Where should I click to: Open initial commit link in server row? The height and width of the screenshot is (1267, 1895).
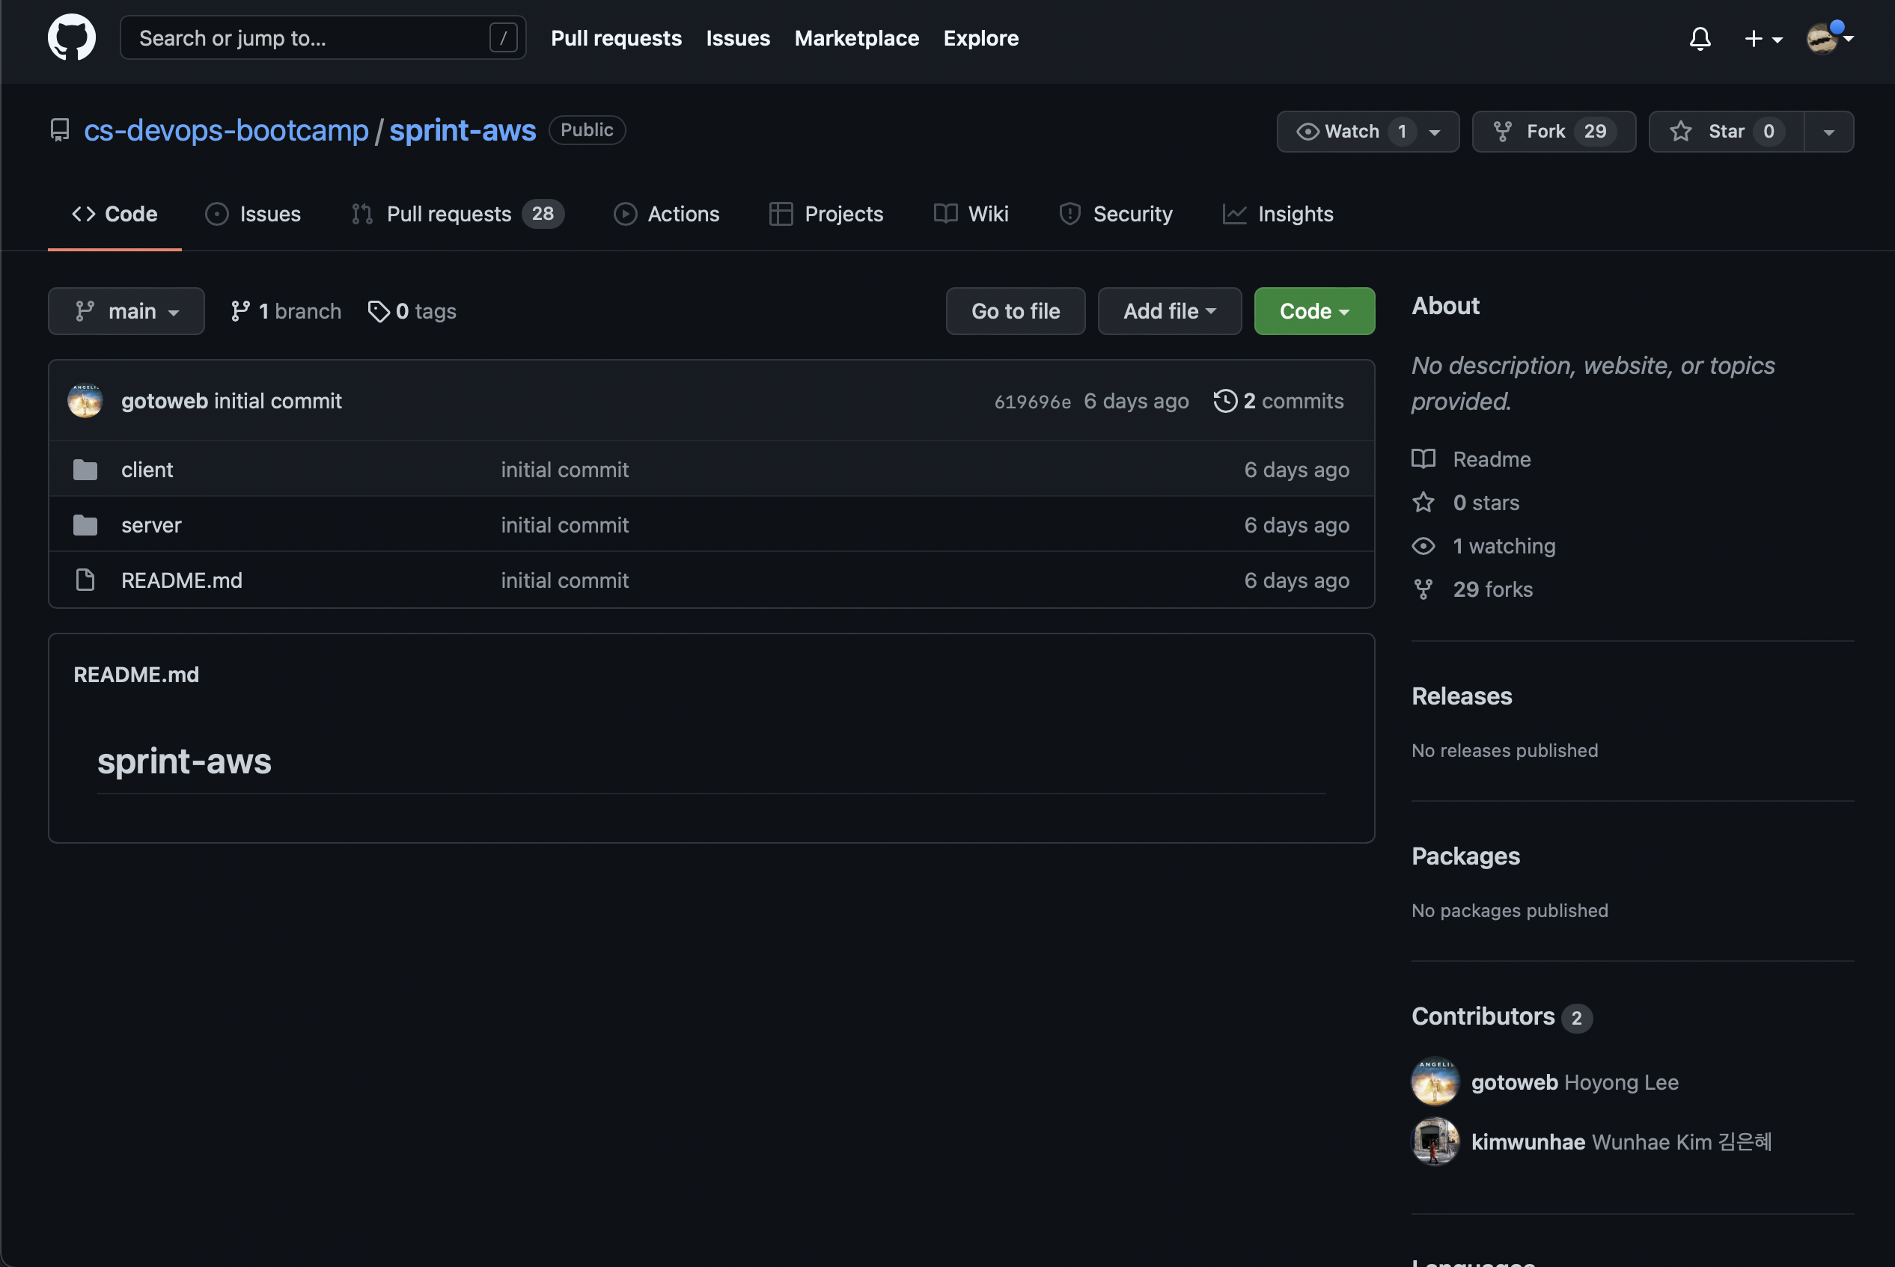pos(564,525)
